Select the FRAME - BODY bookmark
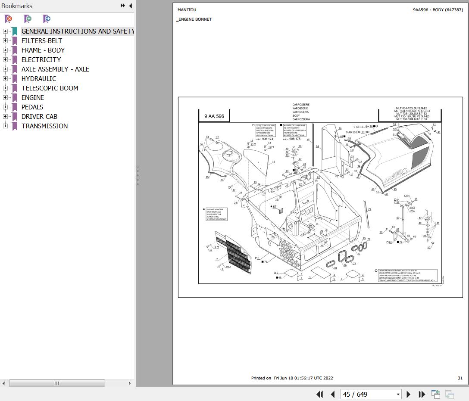The image size is (469, 401). point(43,50)
